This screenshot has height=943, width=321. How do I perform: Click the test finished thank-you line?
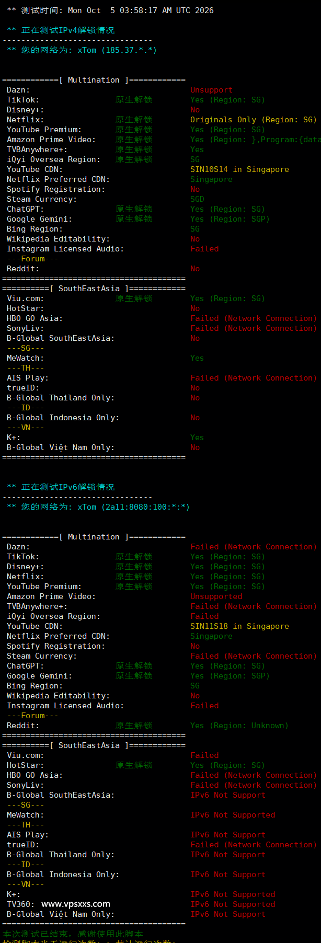click(x=73, y=934)
